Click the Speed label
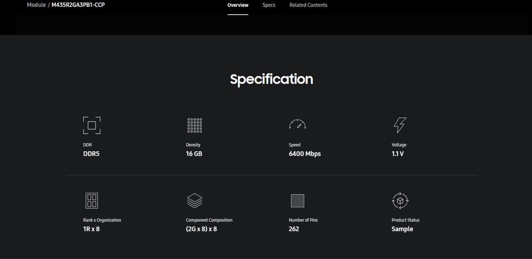 pyautogui.click(x=295, y=145)
